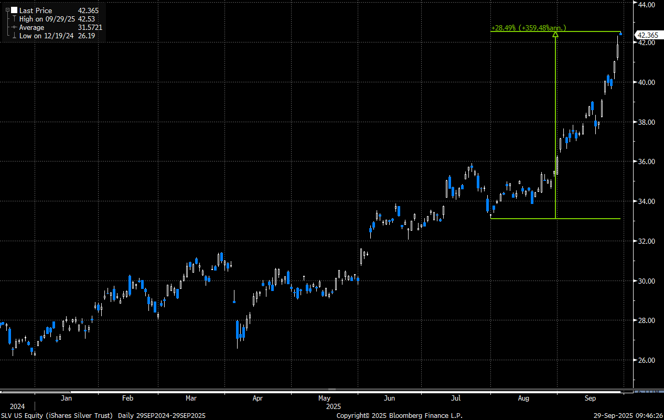Click the High on 09/29/25 legend entry

58,19
